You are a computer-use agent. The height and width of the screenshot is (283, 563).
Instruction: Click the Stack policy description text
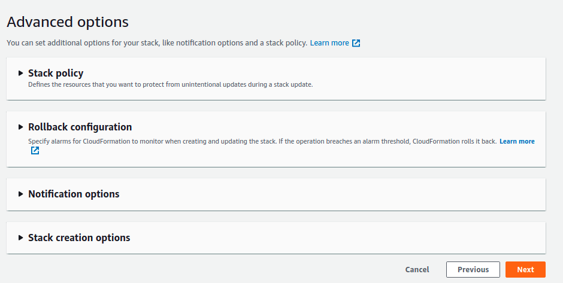tap(171, 85)
